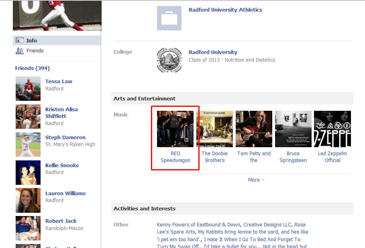Open the Friends (394) list link
Image resolution: width=365 pixels, height=248 pixels.
point(33,68)
